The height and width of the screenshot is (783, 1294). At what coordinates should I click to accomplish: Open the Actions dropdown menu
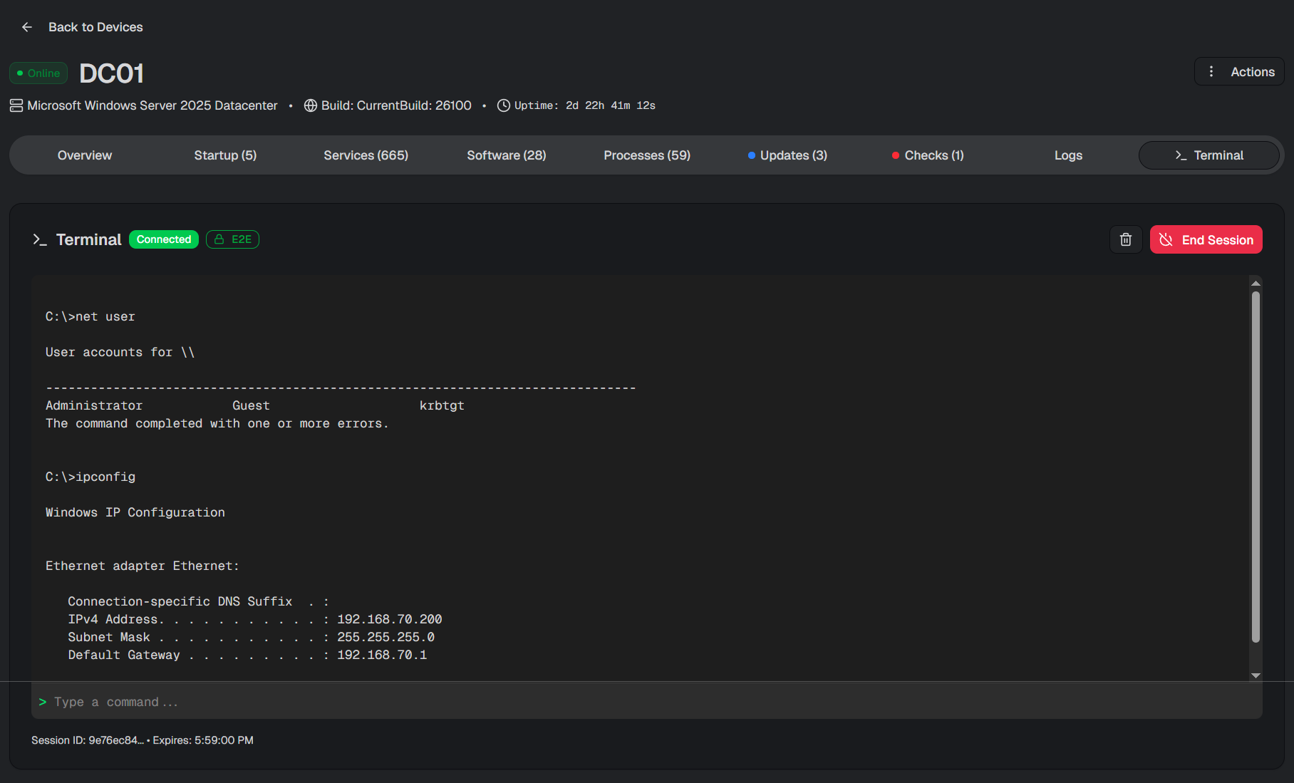pos(1239,72)
